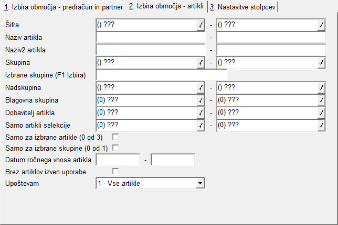Click lookup checkmark in second Nadskupina field
This screenshot has width=338, height=225.
point(321,88)
